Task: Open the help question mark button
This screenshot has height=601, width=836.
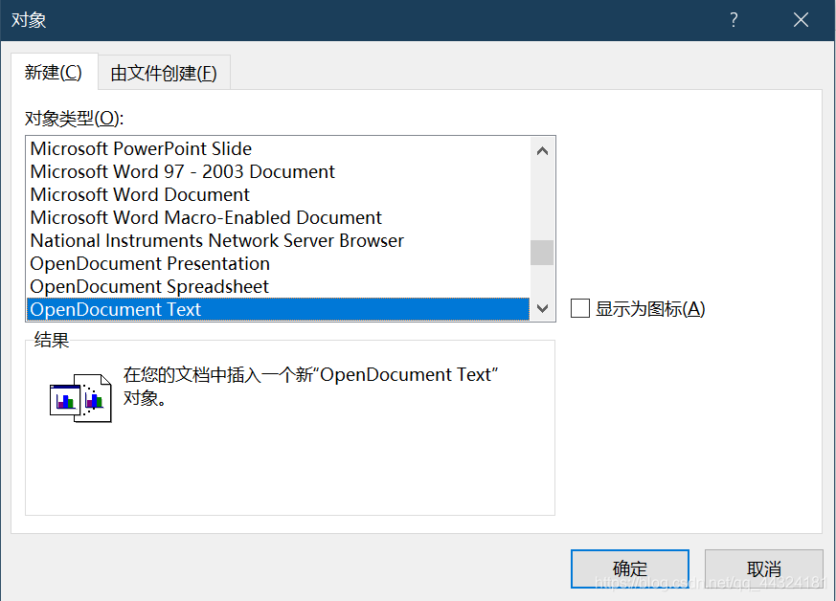Action: pyautogui.click(x=734, y=20)
